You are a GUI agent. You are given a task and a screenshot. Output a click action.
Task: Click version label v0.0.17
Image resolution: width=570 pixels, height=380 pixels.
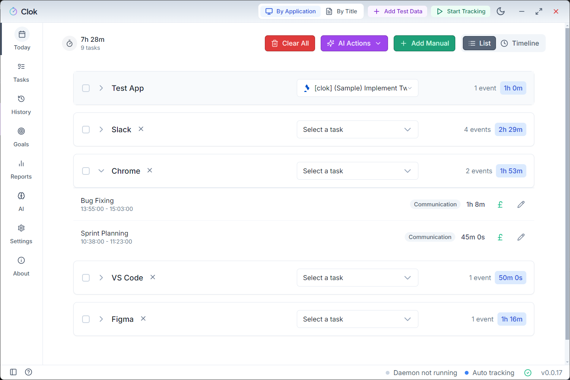coord(551,373)
